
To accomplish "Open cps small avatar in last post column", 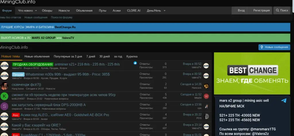I will click(x=206, y=106).
